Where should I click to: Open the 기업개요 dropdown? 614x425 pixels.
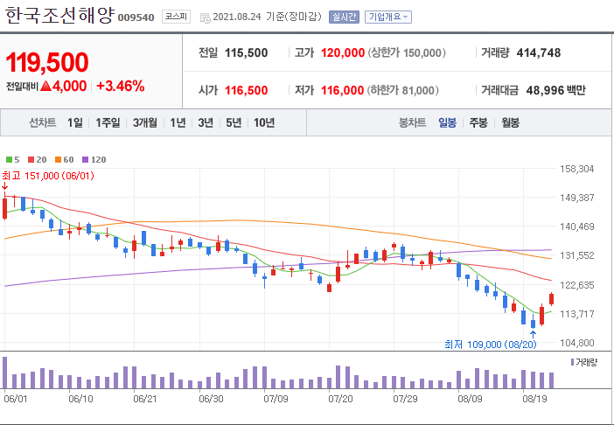(388, 17)
